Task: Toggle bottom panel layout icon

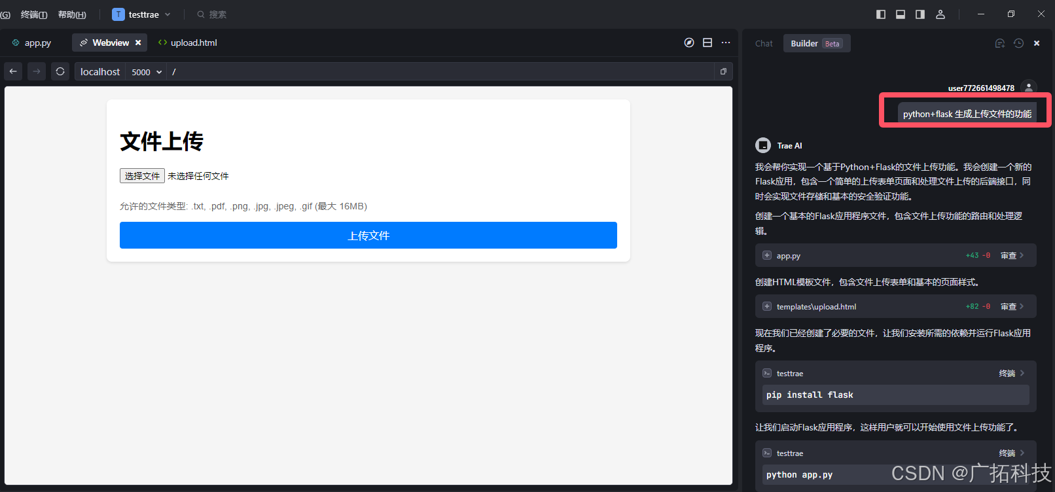Action: point(901,14)
